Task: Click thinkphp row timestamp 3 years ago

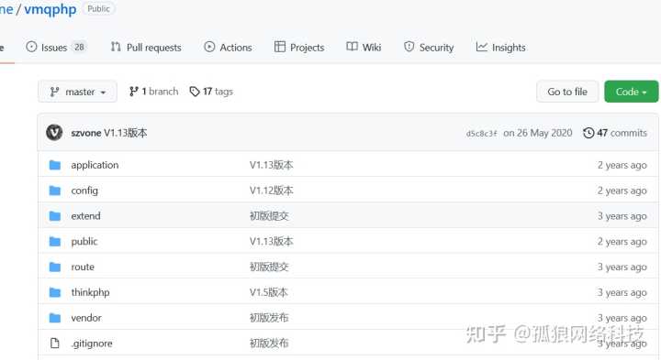Action: coord(622,292)
